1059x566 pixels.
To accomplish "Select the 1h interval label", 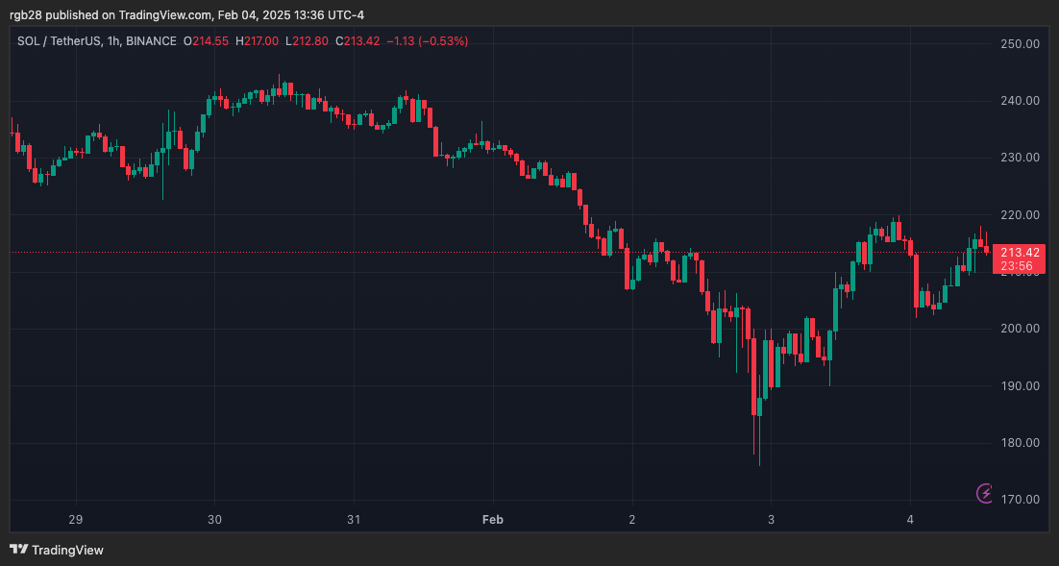I will [115, 41].
